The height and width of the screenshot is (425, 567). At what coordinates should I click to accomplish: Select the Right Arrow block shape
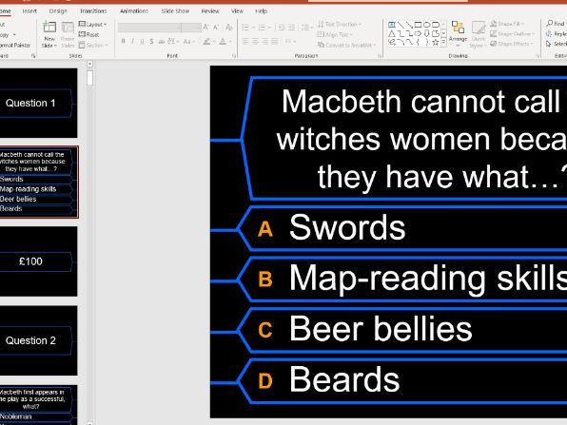click(418, 33)
